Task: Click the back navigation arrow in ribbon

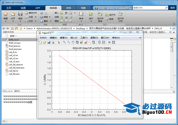Action: point(42,13)
